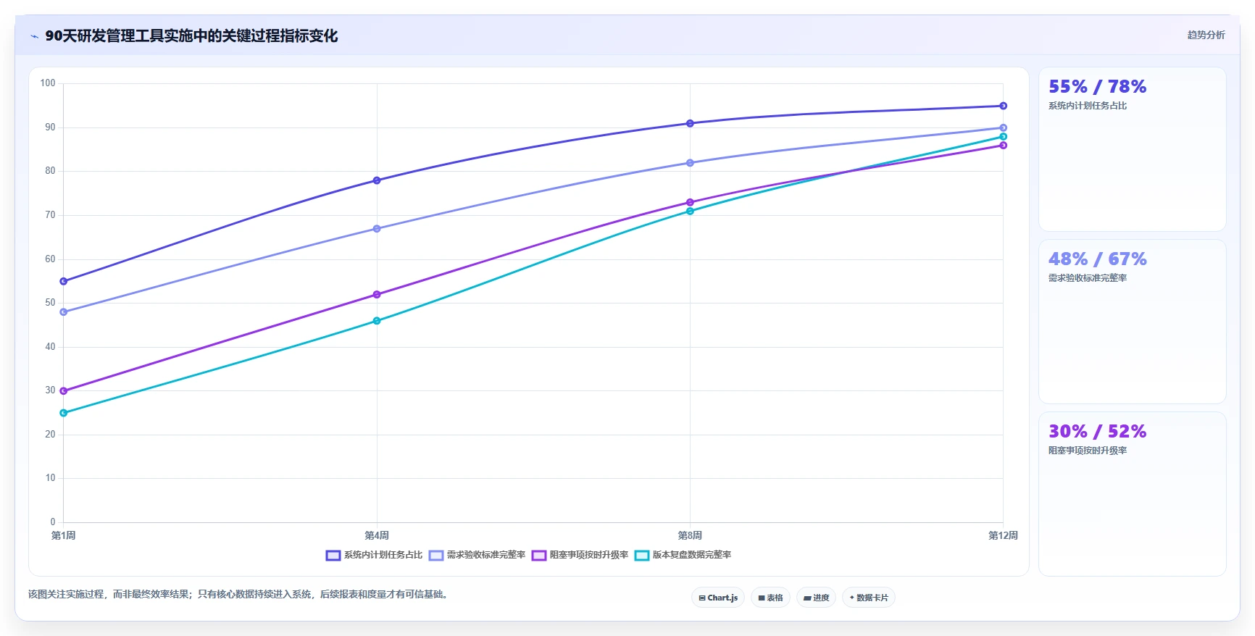Click the 第12周 purple point at 86

[1004, 146]
